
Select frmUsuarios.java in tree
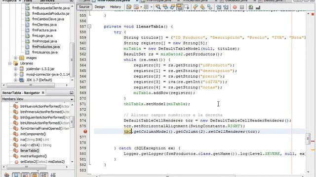45,52
